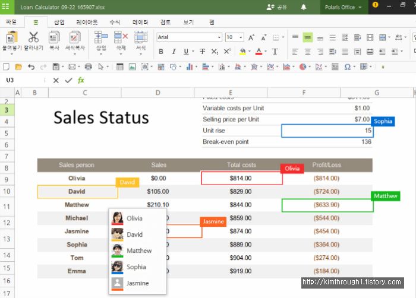
Task: Expand the cell borders dropdown arrow
Action: pyautogui.click(x=283, y=37)
